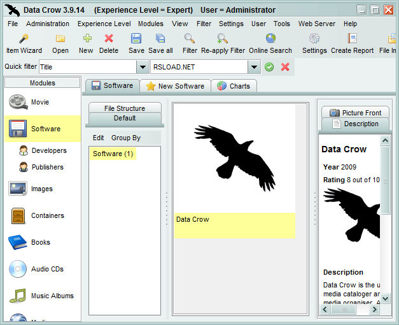The width and height of the screenshot is (399, 325).
Task: Open the User menu
Action: tap(258, 24)
